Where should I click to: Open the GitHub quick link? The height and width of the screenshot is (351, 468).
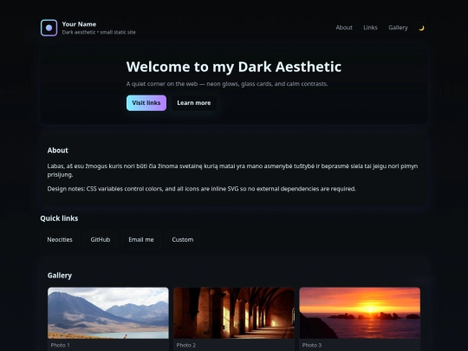101,240
